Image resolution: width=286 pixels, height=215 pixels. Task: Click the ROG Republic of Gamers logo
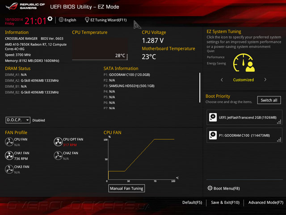[25, 6]
